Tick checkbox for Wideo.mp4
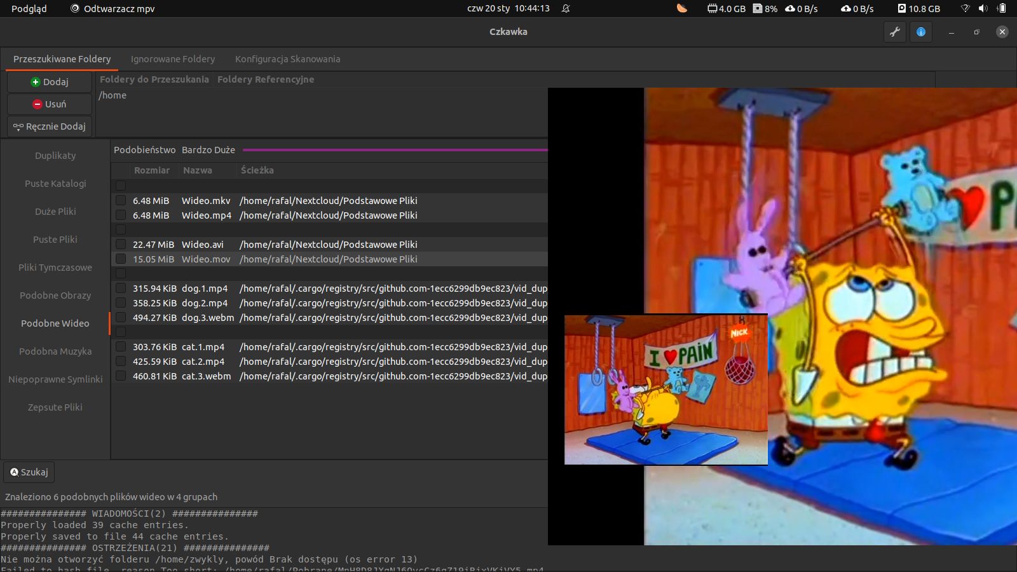 coord(121,215)
